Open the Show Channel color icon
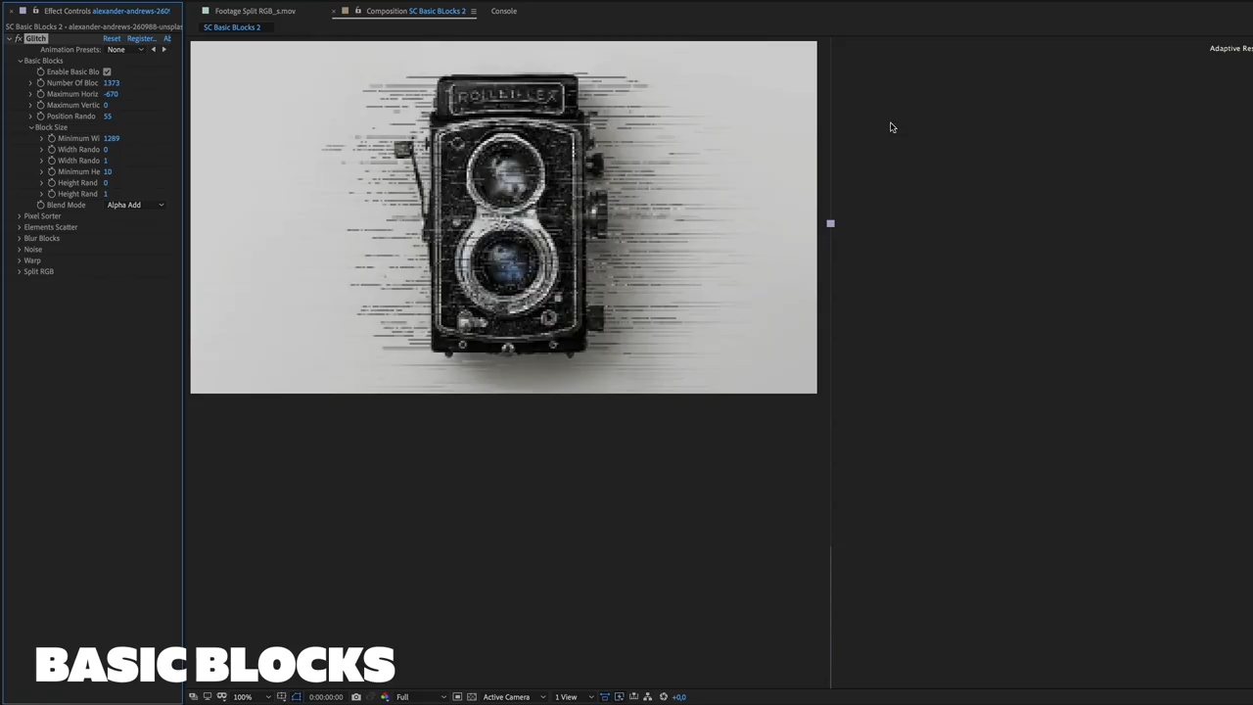Image resolution: width=1253 pixels, height=705 pixels. (385, 697)
